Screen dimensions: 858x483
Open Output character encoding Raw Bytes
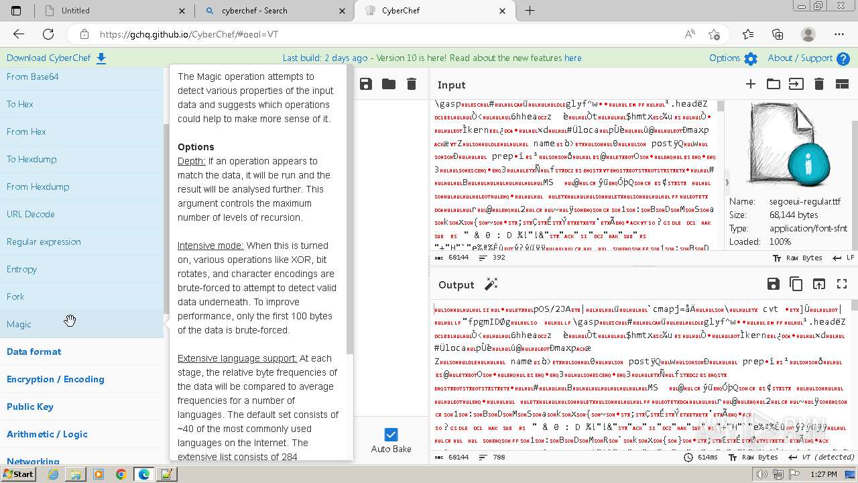coord(754,458)
